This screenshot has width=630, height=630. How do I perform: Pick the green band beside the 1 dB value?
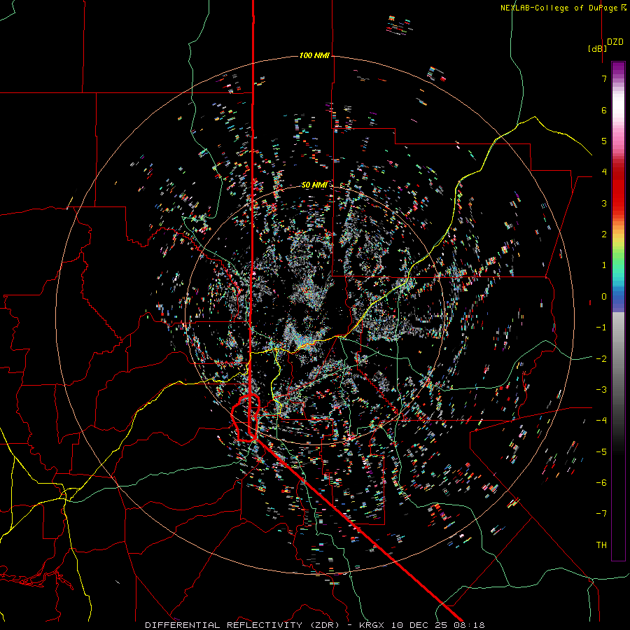pyautogui.click(x=618, y=265)
